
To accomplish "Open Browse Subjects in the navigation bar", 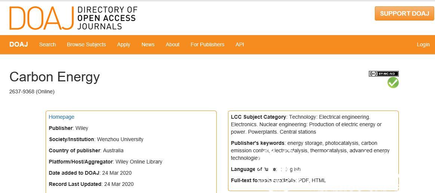I will (86, 44).
